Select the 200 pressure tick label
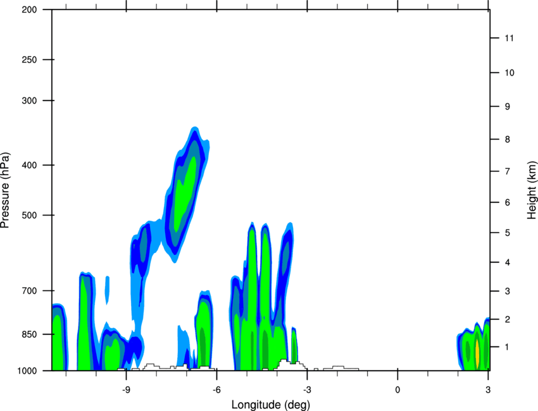This screenshot has height=411, width=538. (29, 9)
